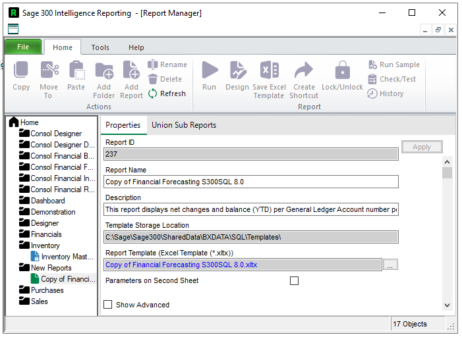This screenshot has width=462, height=337.
Task: Click the Check/Test tool
Action: click(392, 79)
